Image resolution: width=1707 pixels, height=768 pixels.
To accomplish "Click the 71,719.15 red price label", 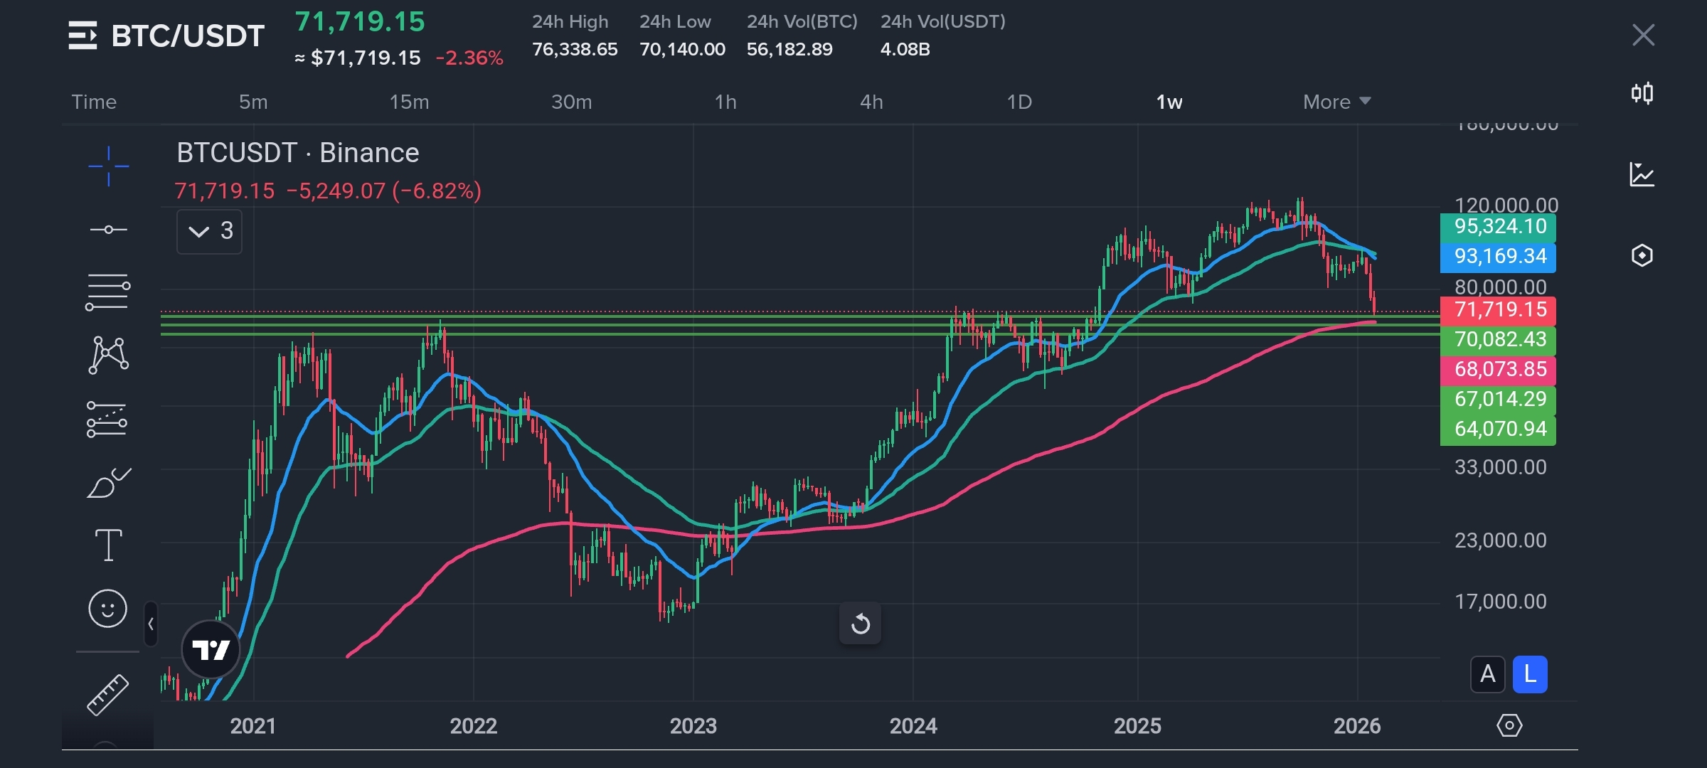I will click(x=1498, y=310).
